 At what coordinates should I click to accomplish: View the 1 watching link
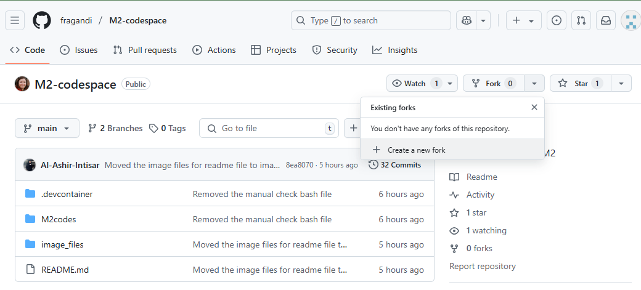(478, 231)
